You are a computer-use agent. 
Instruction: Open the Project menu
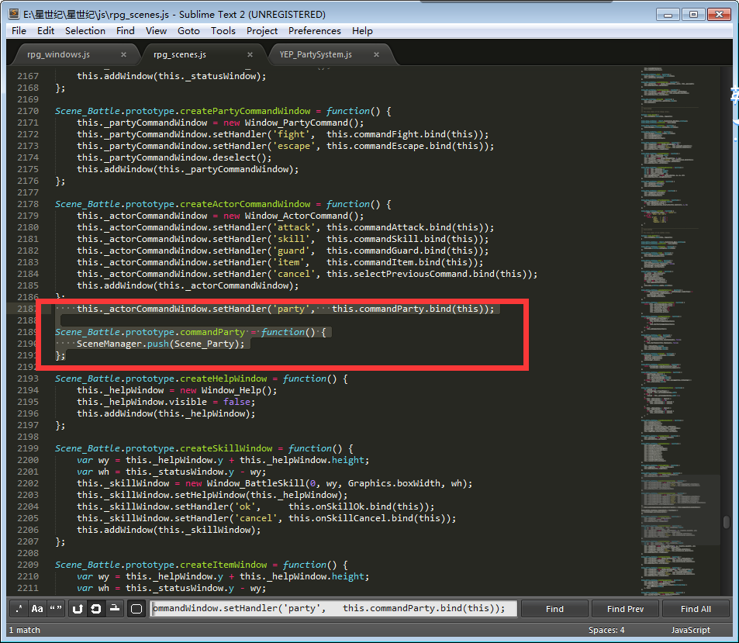[262, 31]
